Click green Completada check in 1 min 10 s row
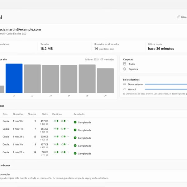Viewport: 187px width, 187px height. [75, 122]
